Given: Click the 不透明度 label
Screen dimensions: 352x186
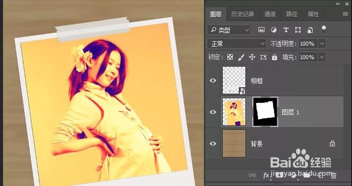Looking at the screenshot, I should click(x=283, y=44).
